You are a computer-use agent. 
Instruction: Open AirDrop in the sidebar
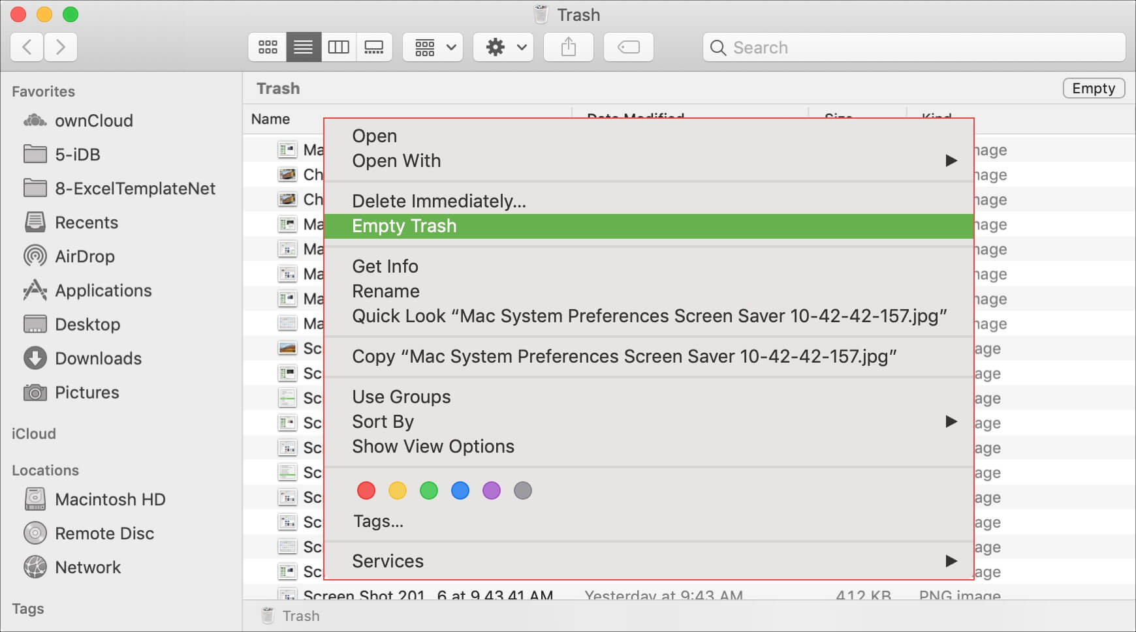[x=84, y=256]
